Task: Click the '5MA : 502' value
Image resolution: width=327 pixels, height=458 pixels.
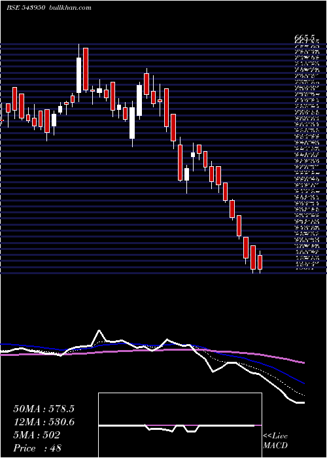Action: click(37, 434)
